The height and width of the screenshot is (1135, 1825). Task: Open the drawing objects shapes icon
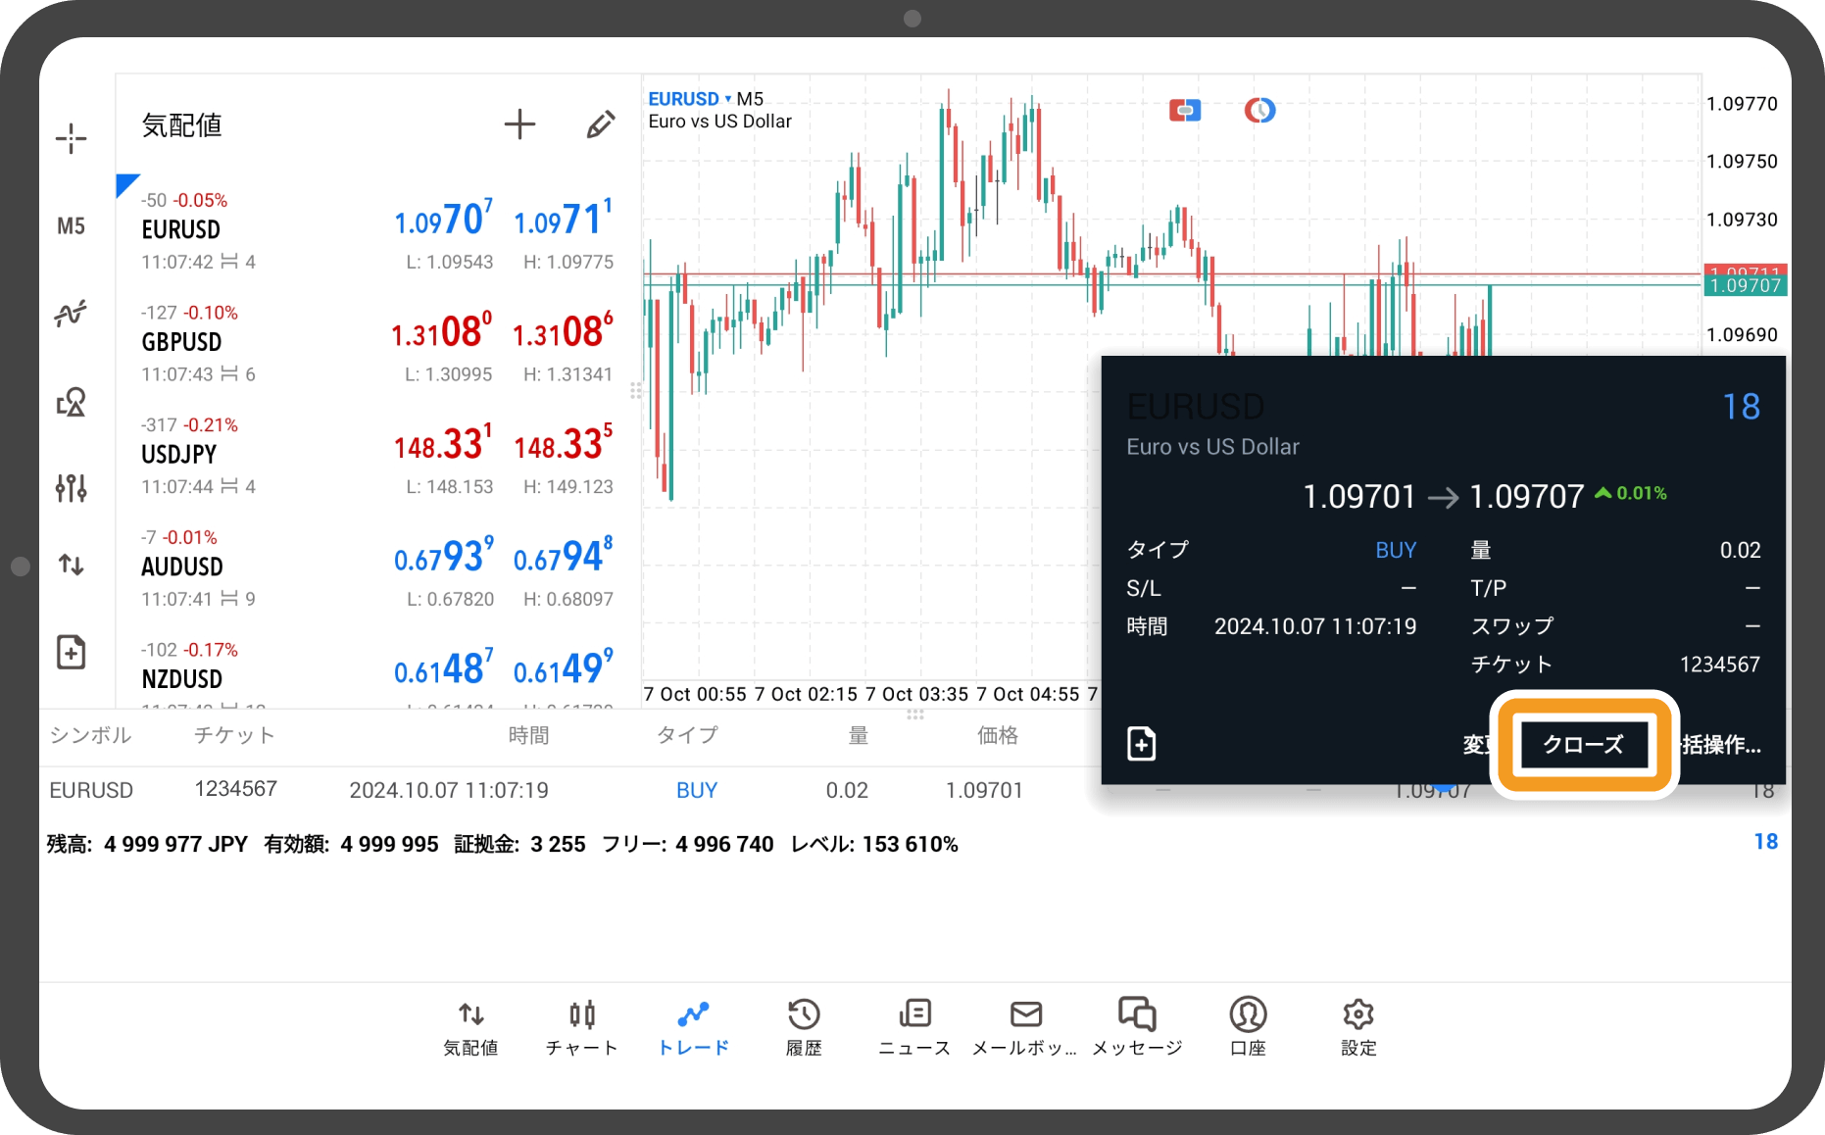tap(71, 402)
